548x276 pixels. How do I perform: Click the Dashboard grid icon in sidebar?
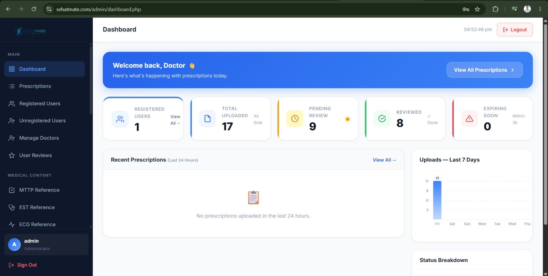[x=12, y=69]
